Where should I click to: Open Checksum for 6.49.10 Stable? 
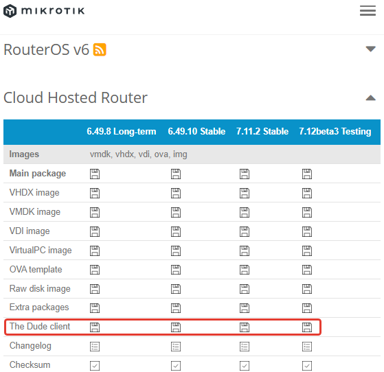click(x=176, y=366)
